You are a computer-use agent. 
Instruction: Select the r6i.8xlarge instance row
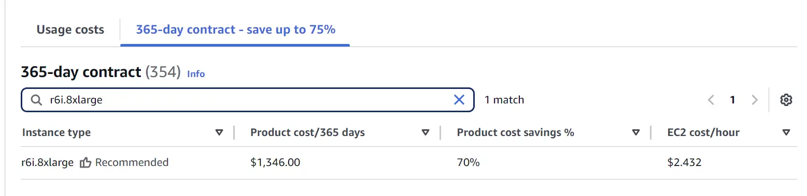(409, 162)
